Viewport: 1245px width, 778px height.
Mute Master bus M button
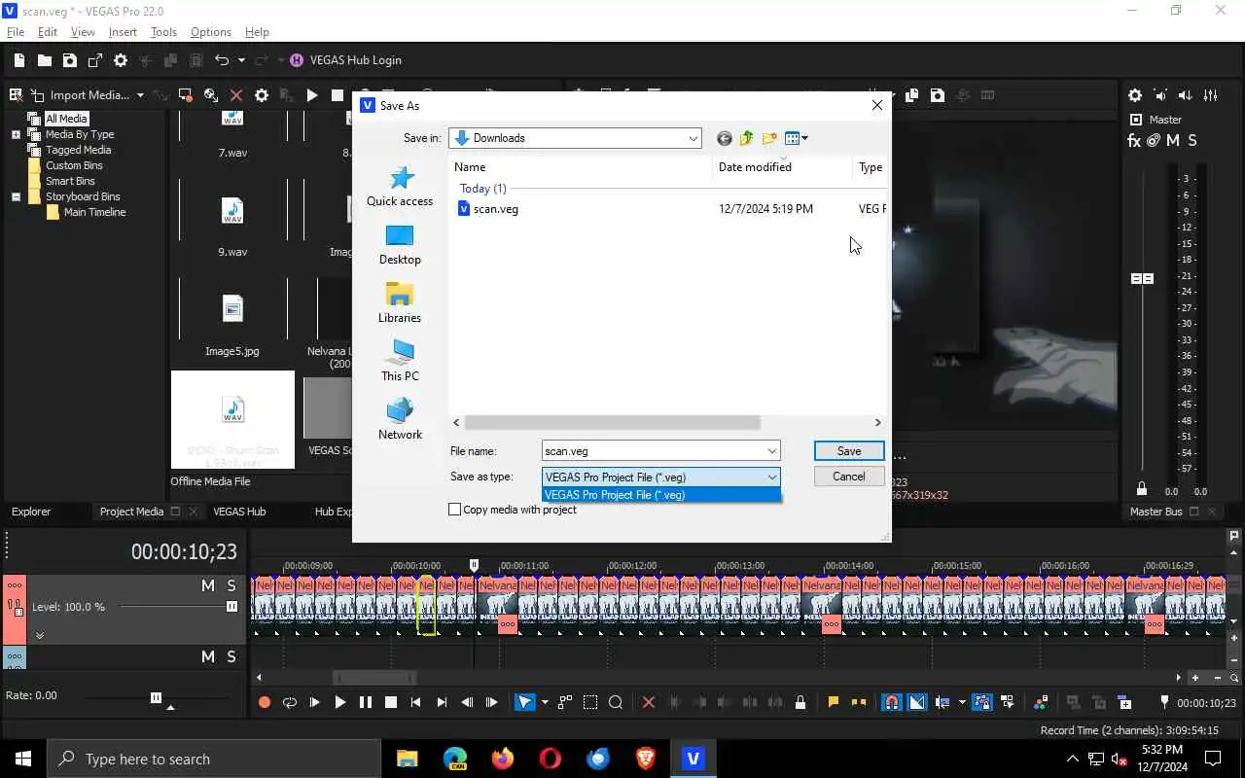pyautogui.click(x=1173, y=141)
